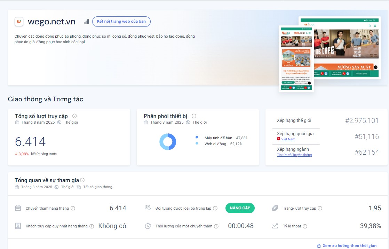
Task: Open the Tin tức và Truyền thông category link
Action: pos(294,155)
